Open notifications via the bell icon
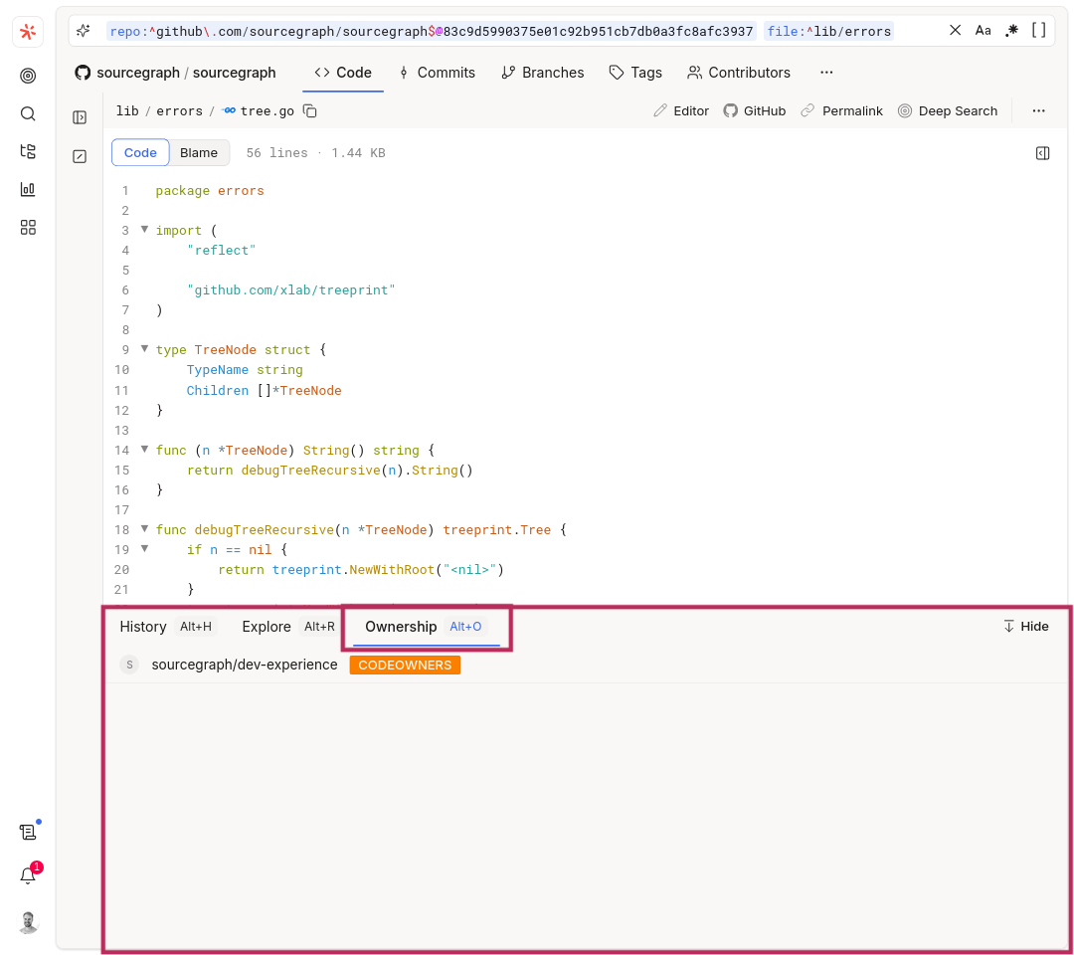Screen dimensions: 1074x955 click(27, 874)
